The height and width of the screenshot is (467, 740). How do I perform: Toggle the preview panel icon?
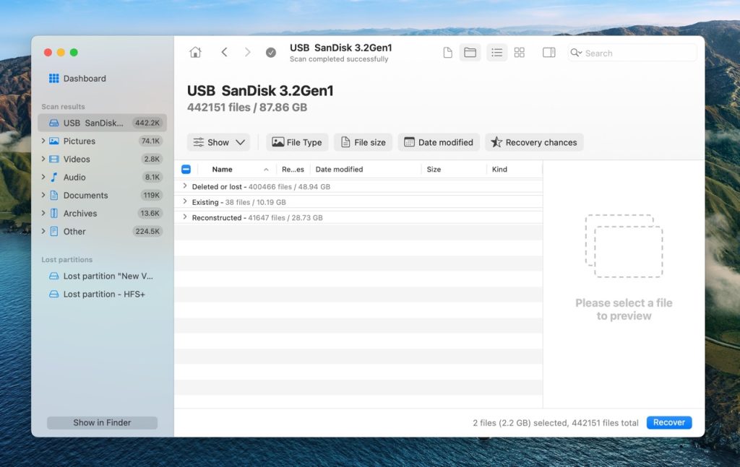tap(547, 52)
